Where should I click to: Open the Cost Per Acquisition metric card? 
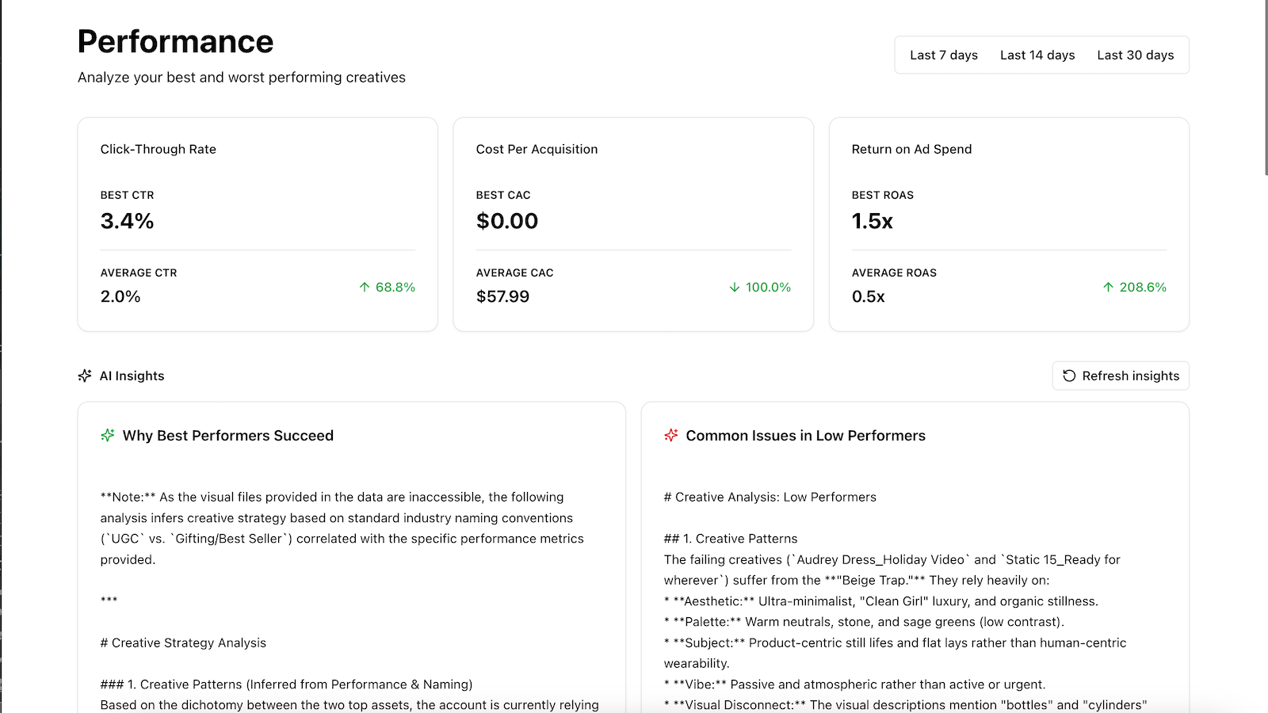(632, 224)
